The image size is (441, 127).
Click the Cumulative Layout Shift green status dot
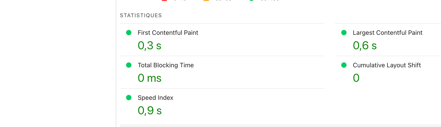tap(344, 65)
